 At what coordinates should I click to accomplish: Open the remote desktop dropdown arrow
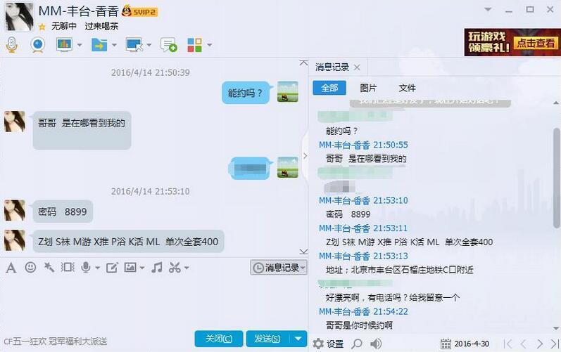click(149, 45)
